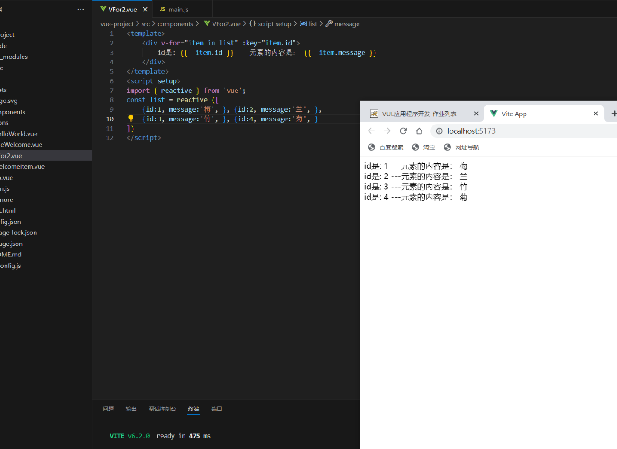Switch to VUE应用程序开发 browser tab
This screenshot has width=617, height=449.
(x=420, y=114)
